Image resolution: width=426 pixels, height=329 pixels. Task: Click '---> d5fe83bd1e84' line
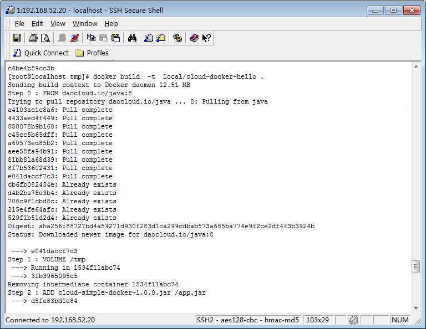(x=44, y=301)
